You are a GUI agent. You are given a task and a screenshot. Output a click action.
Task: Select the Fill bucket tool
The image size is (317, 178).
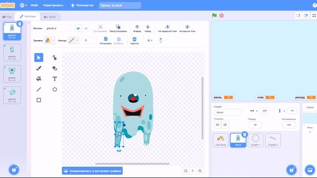[x=39, y=79]
